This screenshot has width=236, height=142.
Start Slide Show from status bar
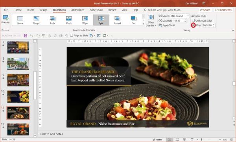[192, 140]
